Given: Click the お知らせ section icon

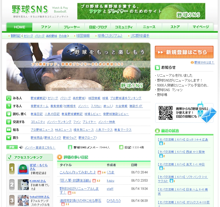Looking at the screenshot, I should (x=157, y=68).
